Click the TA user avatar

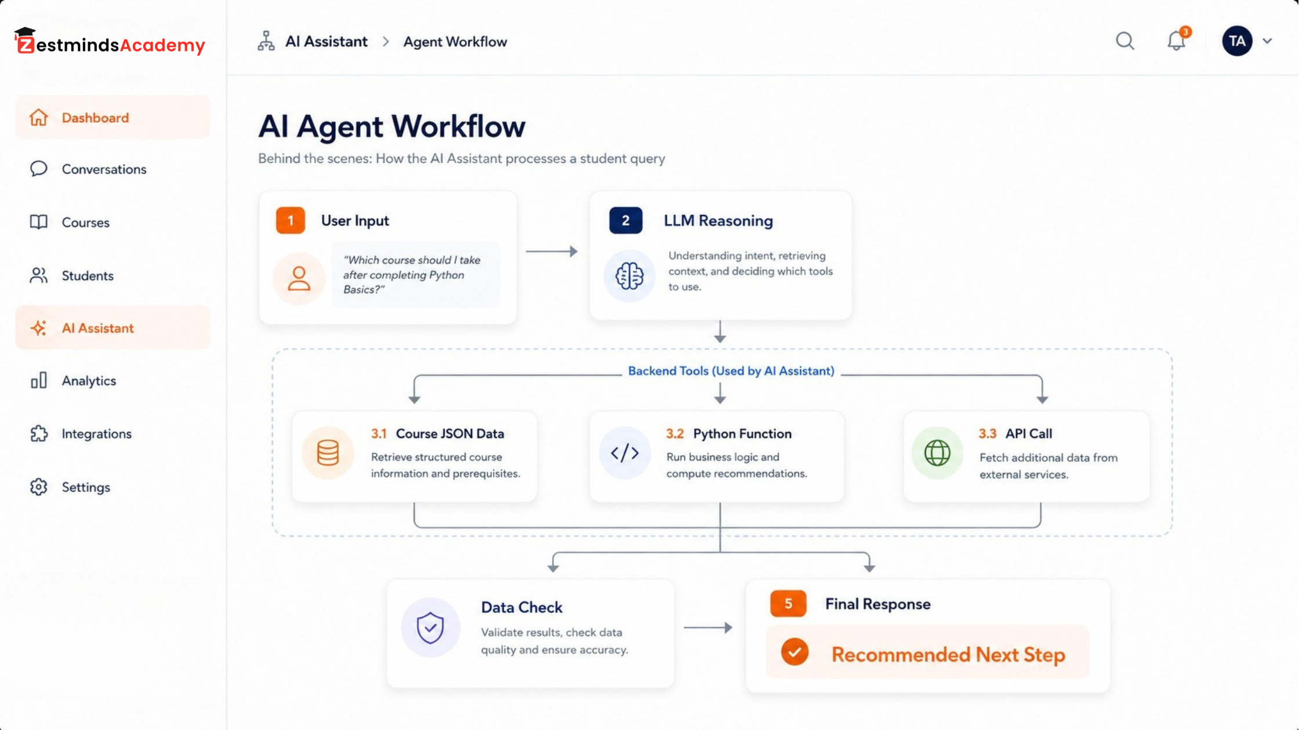(1237, 41)
